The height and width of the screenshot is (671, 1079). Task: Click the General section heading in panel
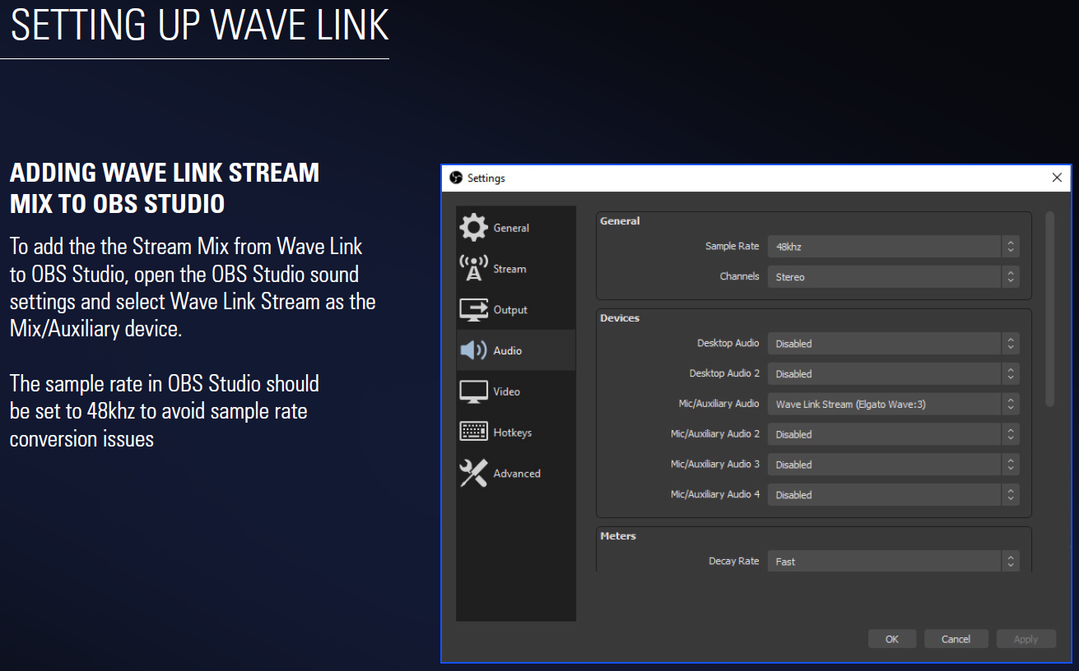[x=620, y=221]
